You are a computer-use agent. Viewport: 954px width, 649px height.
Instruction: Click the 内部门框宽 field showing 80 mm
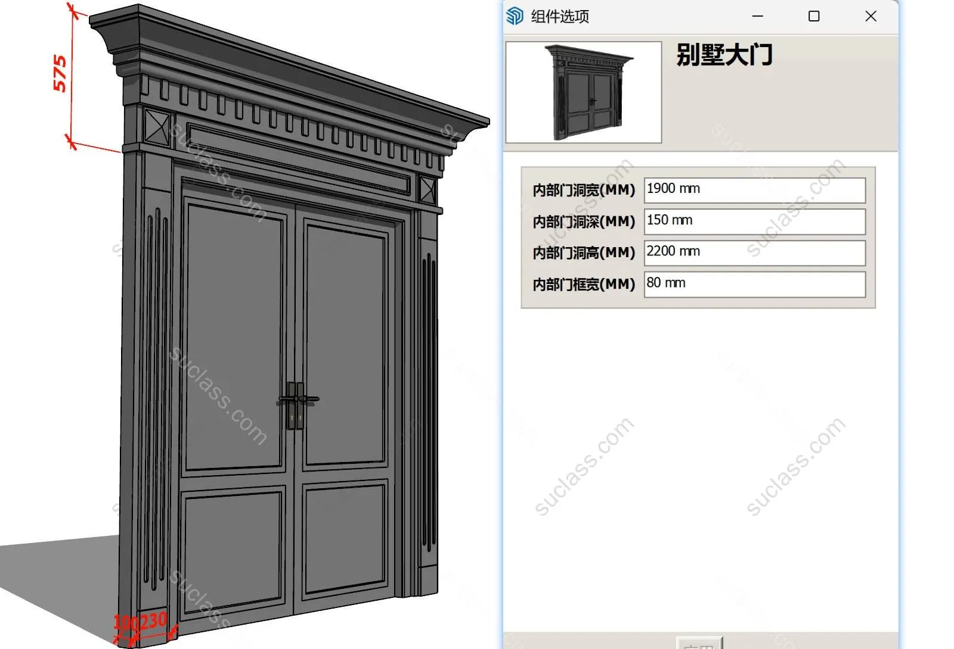point(754,284)
